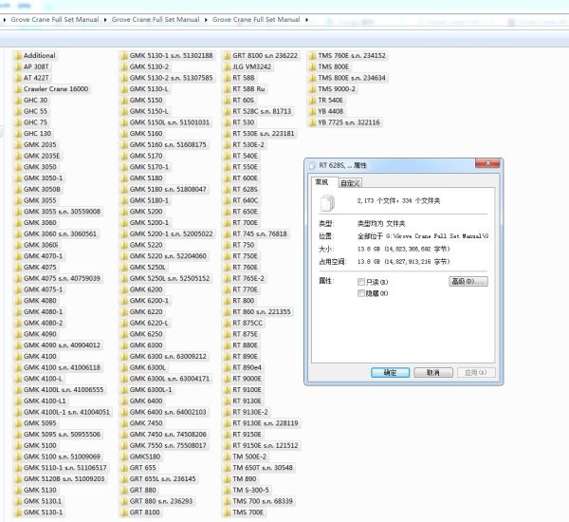
Task: Select the TR 540E folder icon
Action: [312, 101]
